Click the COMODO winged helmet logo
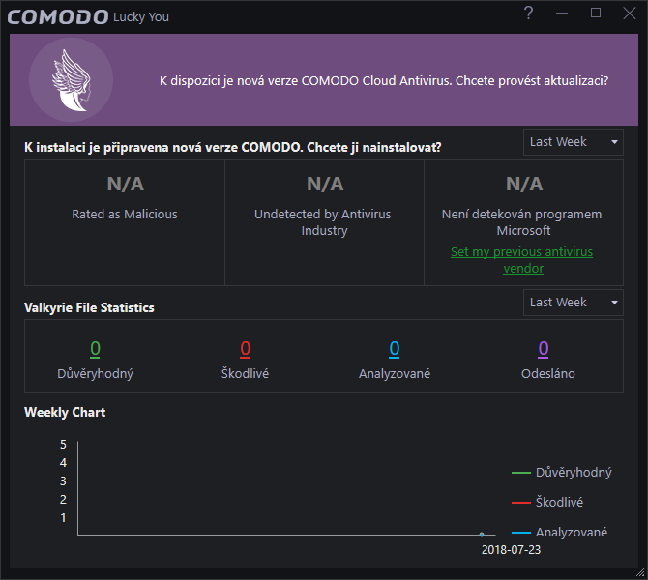Viewport: 648px width, 580px height. tap(71, 80)
